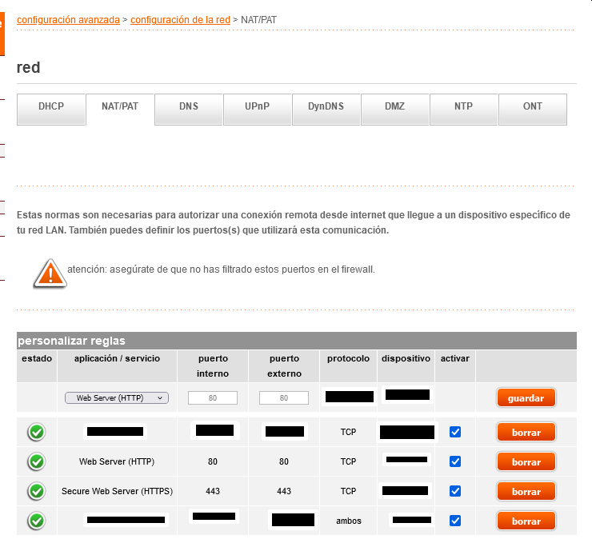Click green status icon of first rule row
Image resolution: width=592 pixels, height=551 pixels.
(x=36, y=433)
